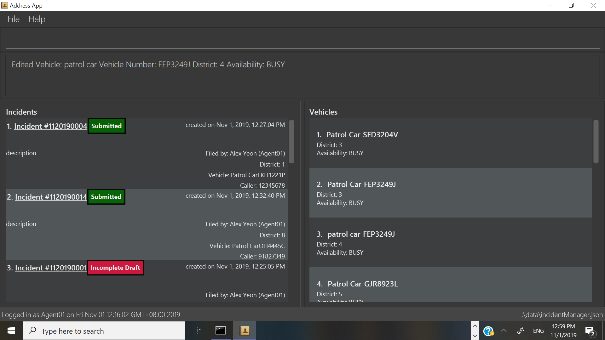The width and height of the screenshot is (605, 340).
Task: Click the Vehicles list scrollbar thumb
Action: 596,142
